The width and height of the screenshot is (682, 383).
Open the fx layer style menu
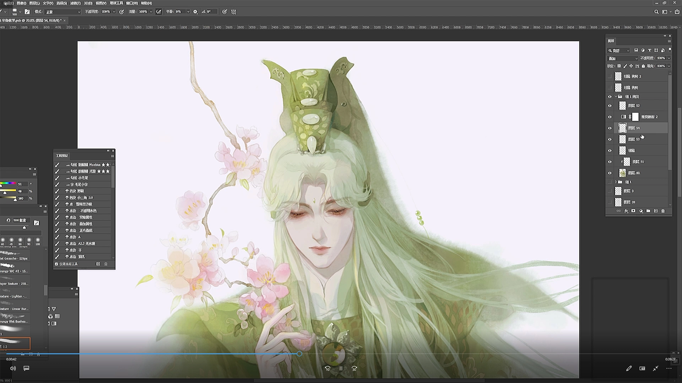626,211
